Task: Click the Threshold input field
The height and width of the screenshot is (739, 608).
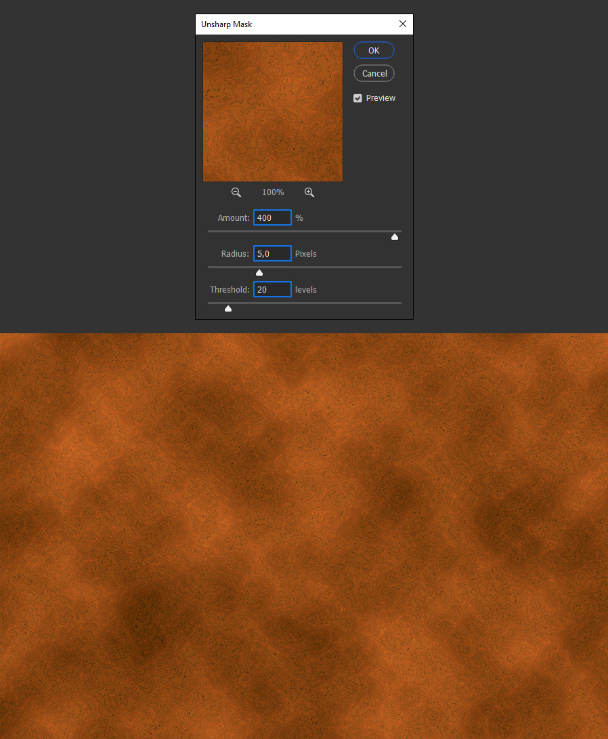Action: pos(272,289)
